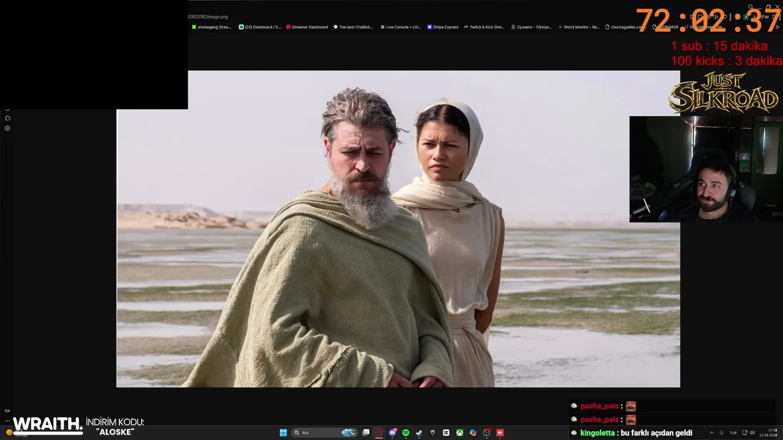Click the kingoletta username in chat overlay
The image size is (783, 440).
598,433
